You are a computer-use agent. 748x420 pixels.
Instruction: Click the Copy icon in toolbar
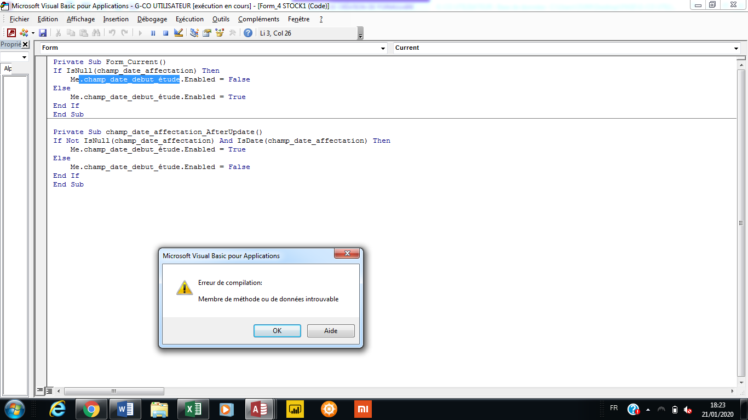click(x=71, y=33)
